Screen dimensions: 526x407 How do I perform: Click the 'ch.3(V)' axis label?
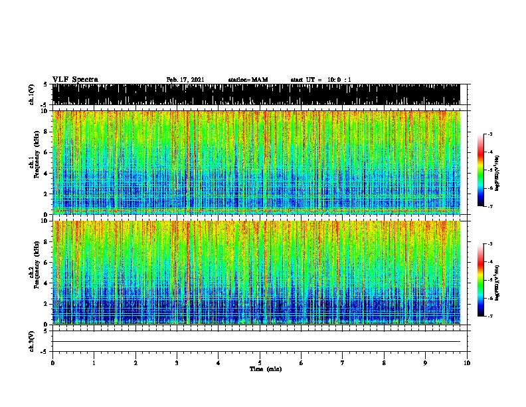pos(32,342)
